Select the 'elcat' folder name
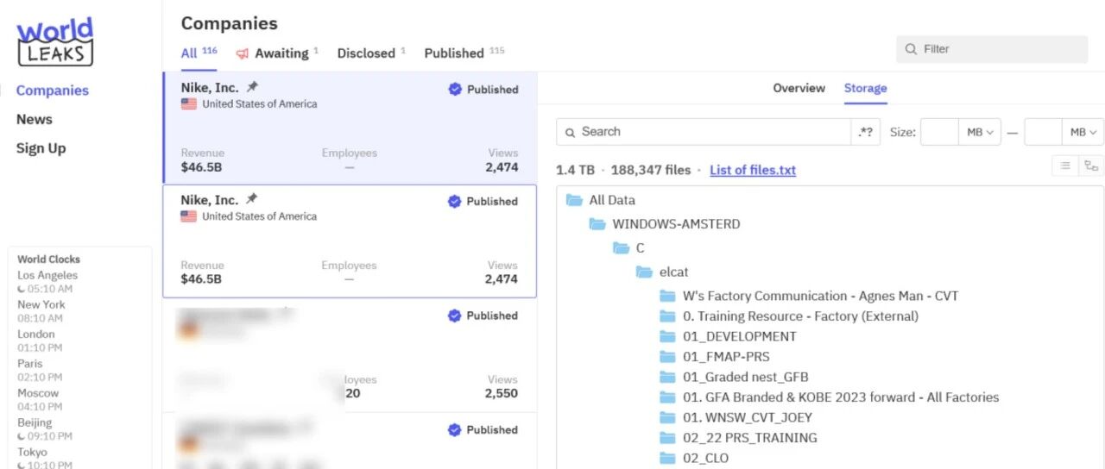The width and height of the screenshot is (1105, 469). pos(673,272)
